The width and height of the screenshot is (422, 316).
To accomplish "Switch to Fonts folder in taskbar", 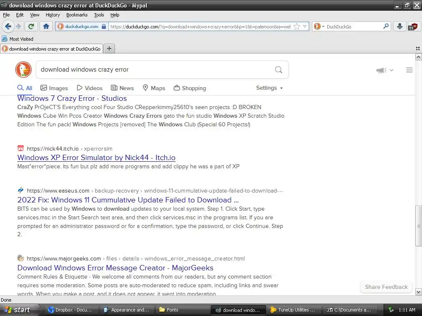I will [182, 310].
